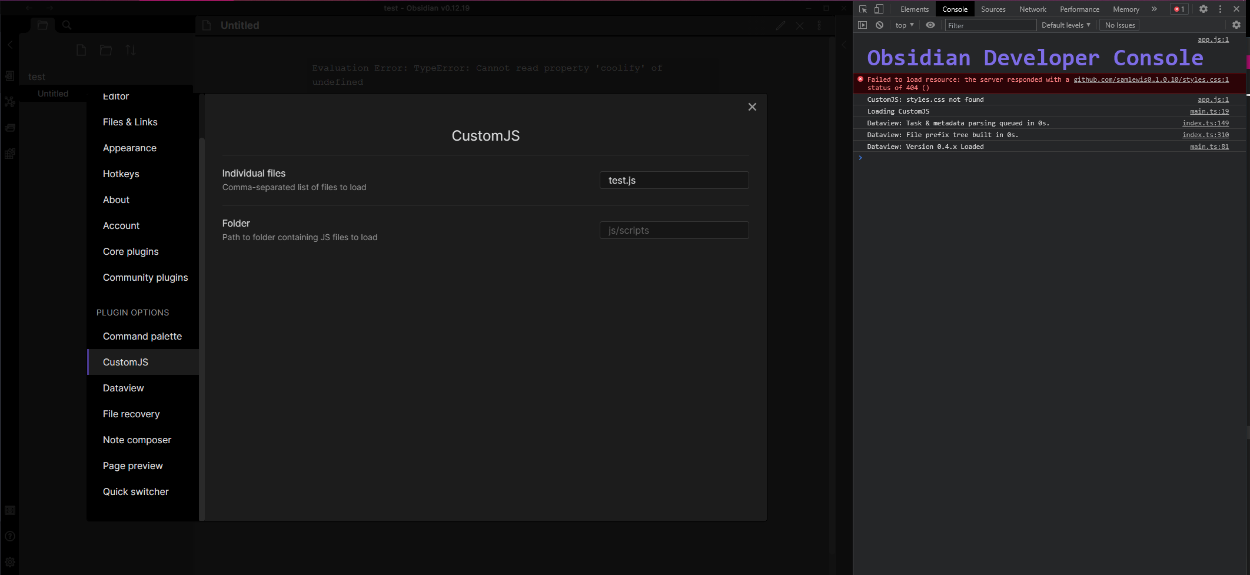Screen dimensions: 1250x575
Task: Open the Hotkeys settings section
Action: coord(121,174)
